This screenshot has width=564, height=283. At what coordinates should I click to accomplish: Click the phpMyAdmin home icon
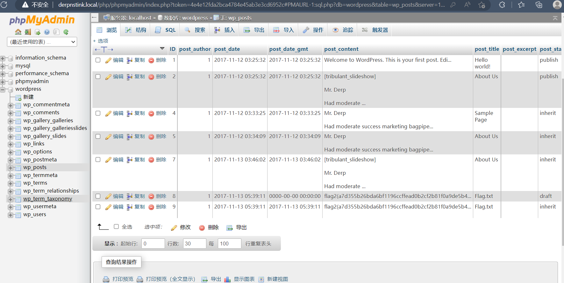click(18, 32)
